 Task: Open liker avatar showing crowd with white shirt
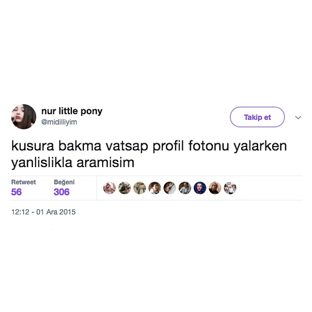click(x=230, y=188)
